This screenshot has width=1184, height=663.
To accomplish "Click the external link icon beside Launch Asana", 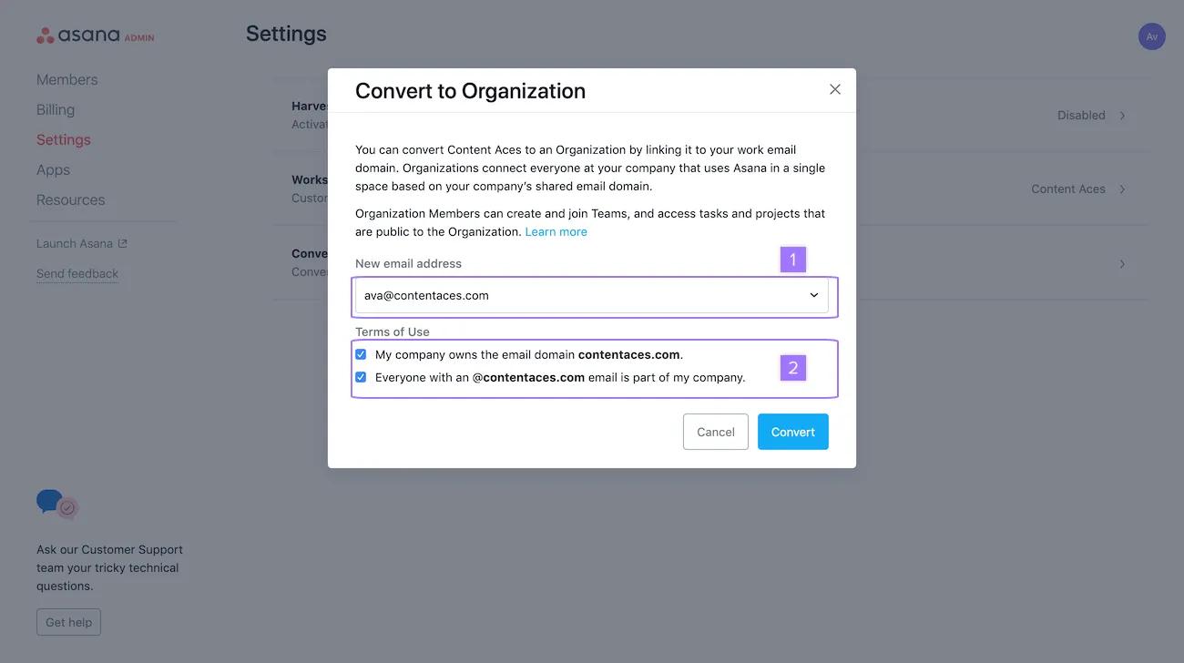I will pyautogui.click(x=123, y=242).
